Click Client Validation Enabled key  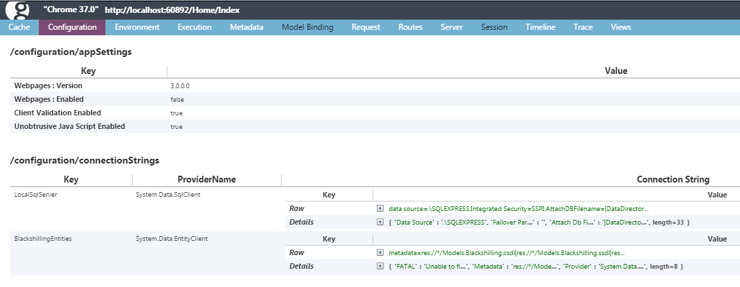coord(58,113)
